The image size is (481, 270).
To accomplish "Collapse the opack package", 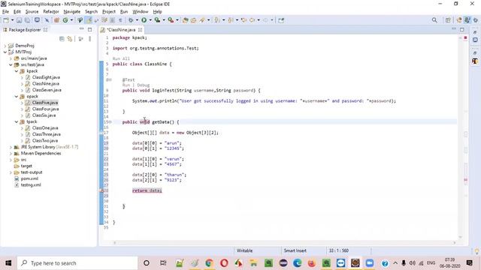I will pos(17,97).
